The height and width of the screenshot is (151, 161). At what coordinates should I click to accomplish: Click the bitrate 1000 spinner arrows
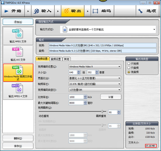tap(85, 97)
